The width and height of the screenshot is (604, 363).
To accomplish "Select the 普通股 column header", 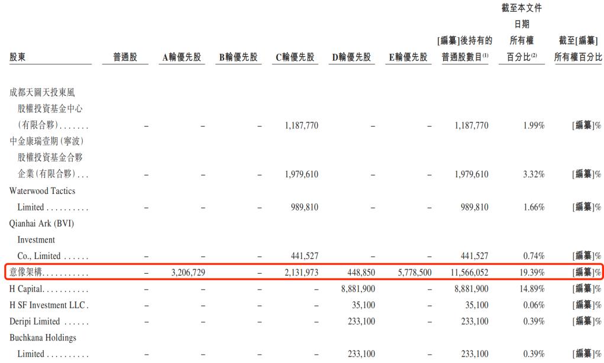I will pos(125,57).
